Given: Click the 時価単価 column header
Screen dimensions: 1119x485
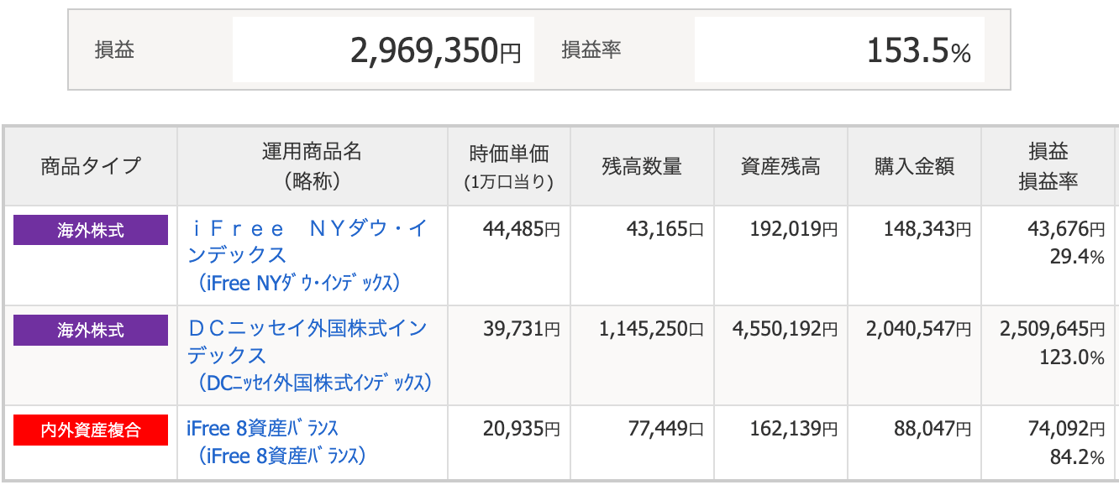Looking at the screenshot, I should click(x=508, y=165).
